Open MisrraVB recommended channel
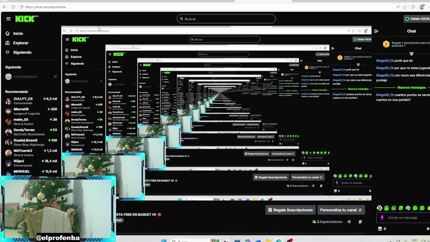430x242 pixels. (x=31, y=111)
